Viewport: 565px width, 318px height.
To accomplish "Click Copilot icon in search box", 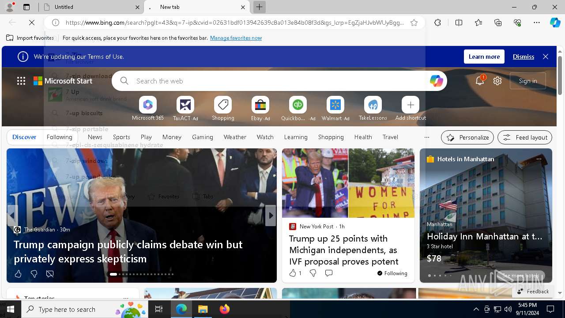I will (436, 81).
